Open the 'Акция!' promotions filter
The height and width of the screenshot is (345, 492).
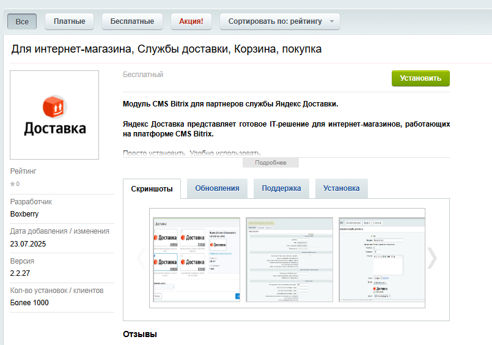(x=191, y=21)
